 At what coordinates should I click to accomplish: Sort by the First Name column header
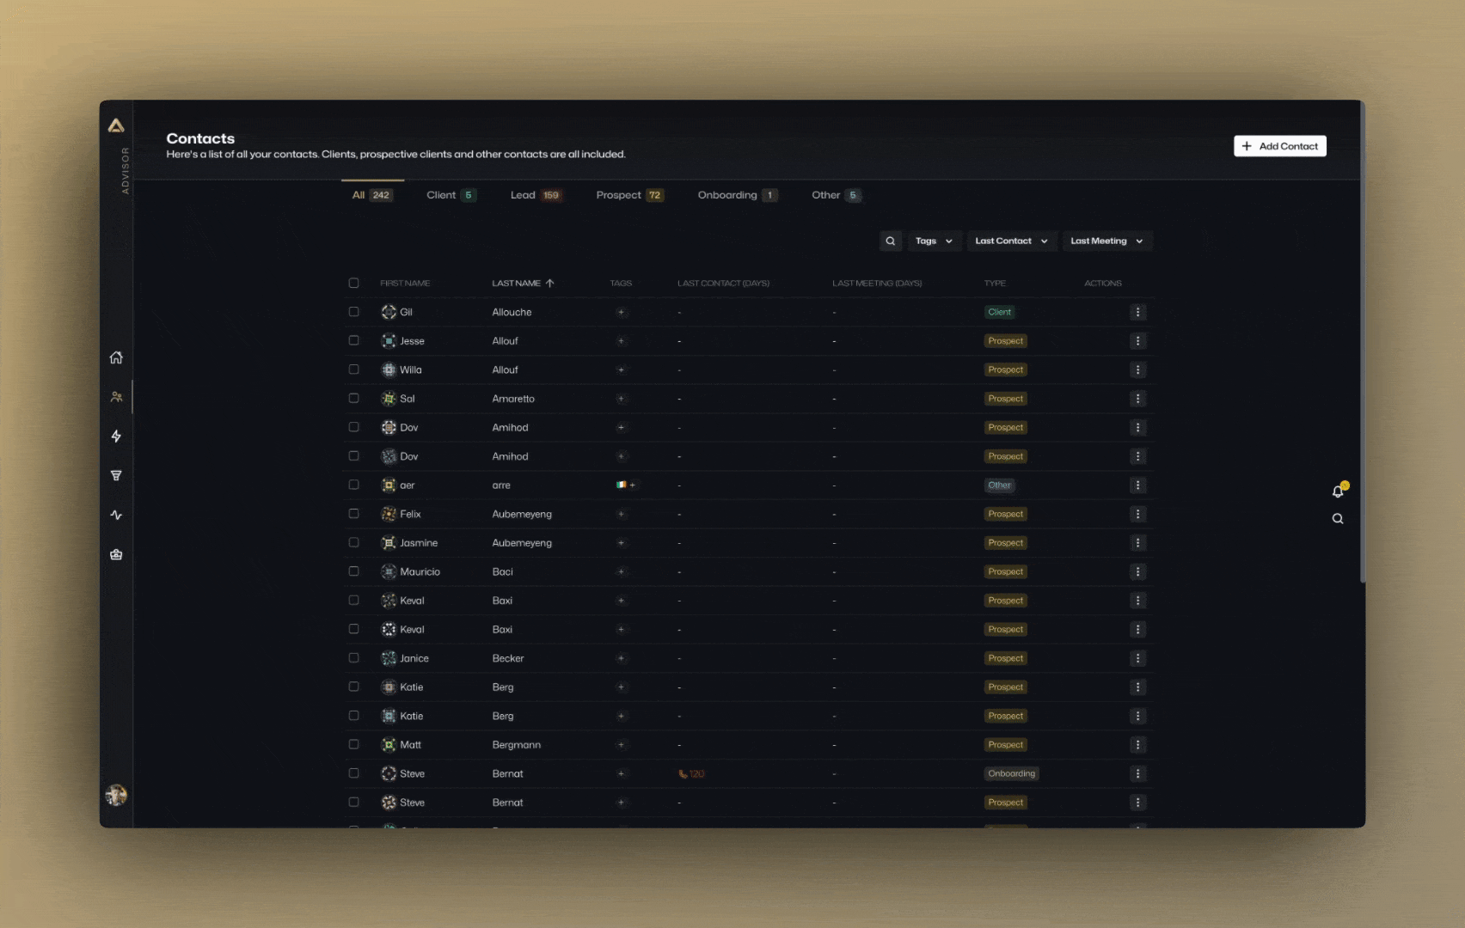pyautogui.click(x=405, y=284)
